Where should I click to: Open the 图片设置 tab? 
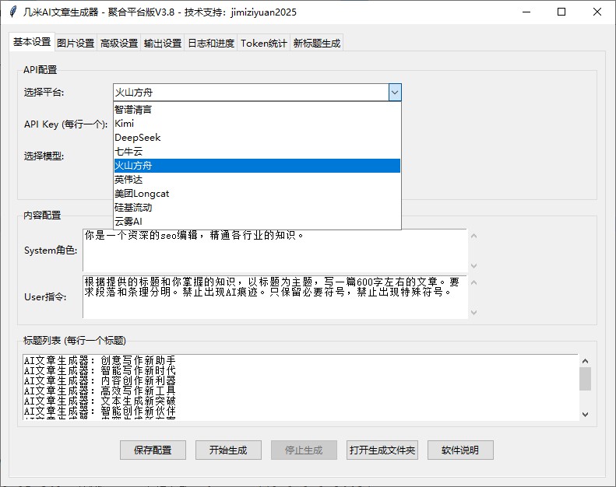pyautogui.click(x=76, y=43)
